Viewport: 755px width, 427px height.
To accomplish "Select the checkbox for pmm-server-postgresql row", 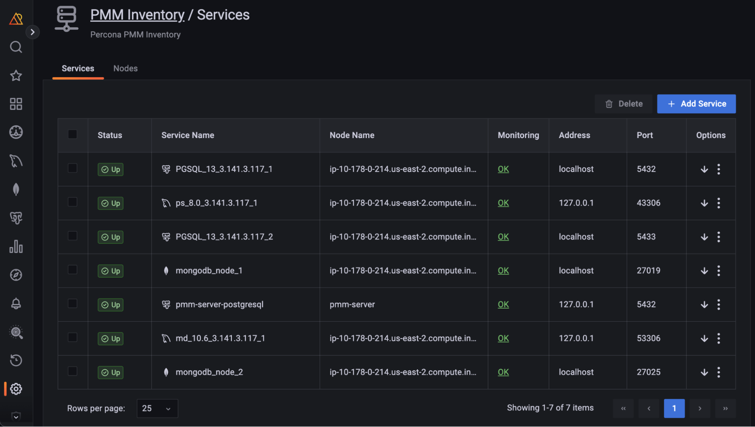I will [x=73, y=304].
